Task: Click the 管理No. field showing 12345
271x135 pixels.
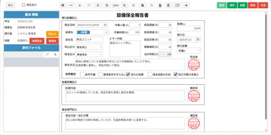Action: (189, 29)
